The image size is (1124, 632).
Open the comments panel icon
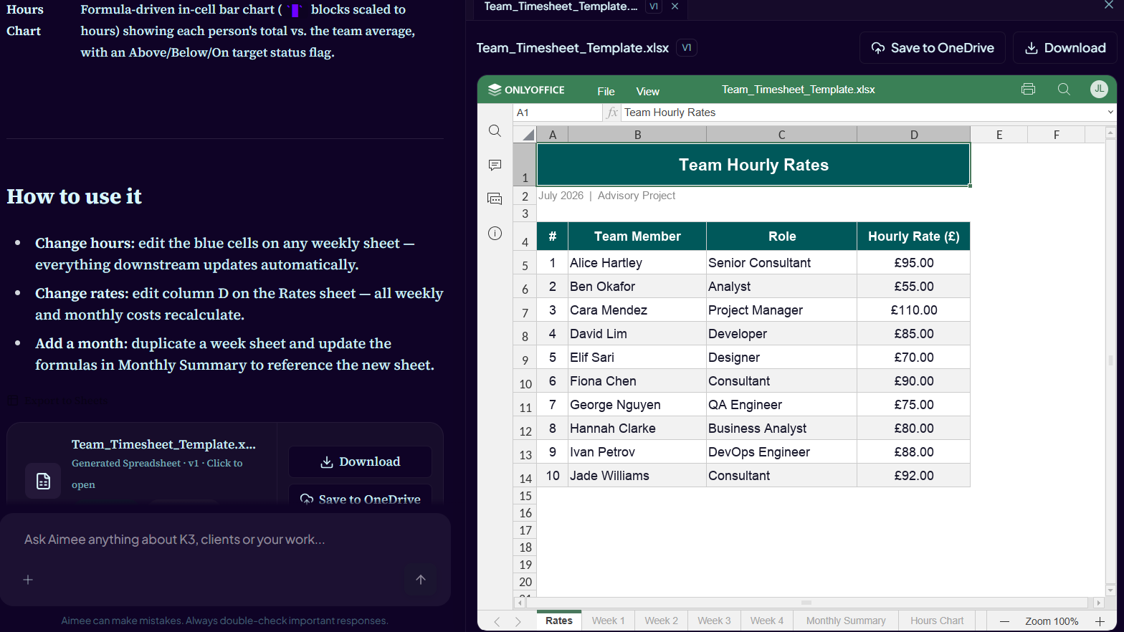[495, 165]
